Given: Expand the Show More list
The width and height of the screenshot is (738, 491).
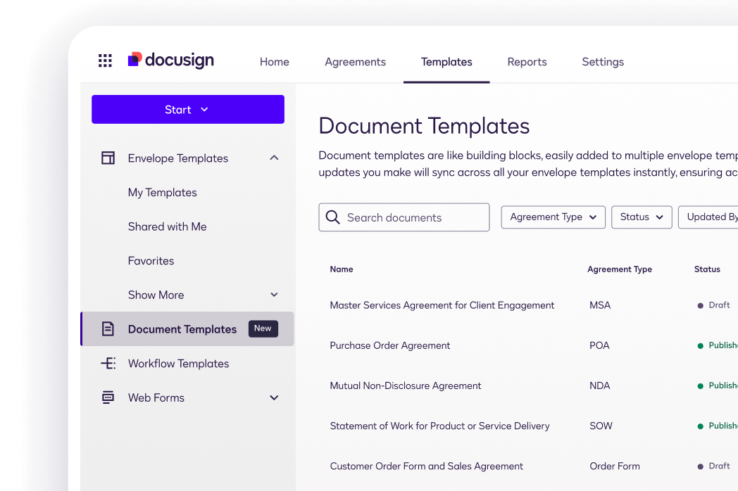Looking at the screenshot, I should (x=274, y=295).
